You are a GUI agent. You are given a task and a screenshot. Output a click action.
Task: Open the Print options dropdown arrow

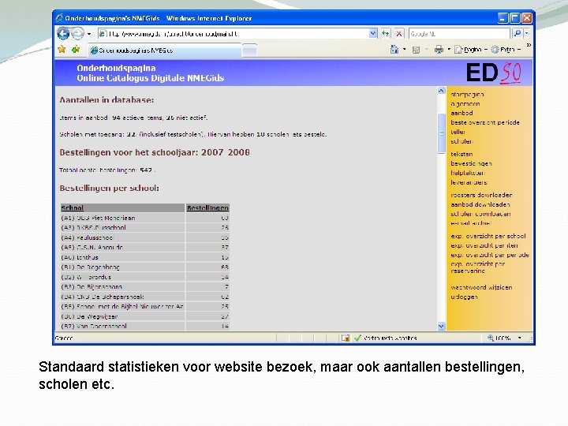click(x=449, y=49)
